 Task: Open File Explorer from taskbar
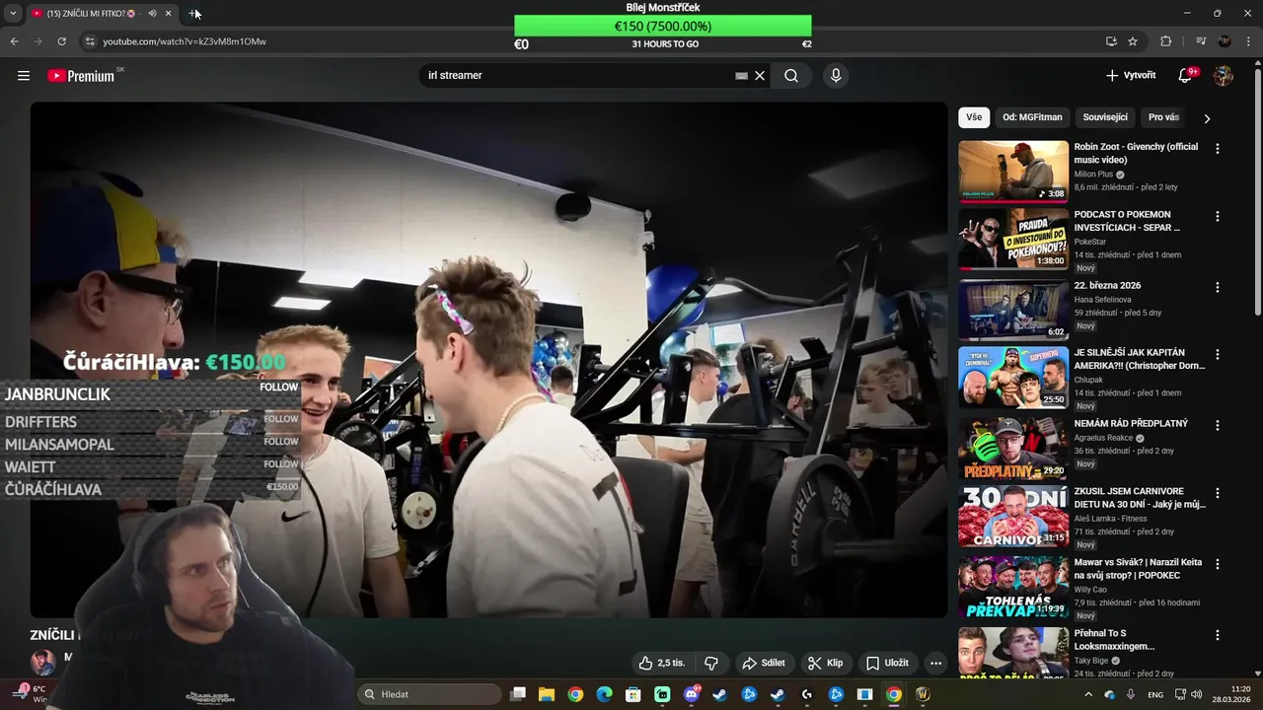pos(547,694)
